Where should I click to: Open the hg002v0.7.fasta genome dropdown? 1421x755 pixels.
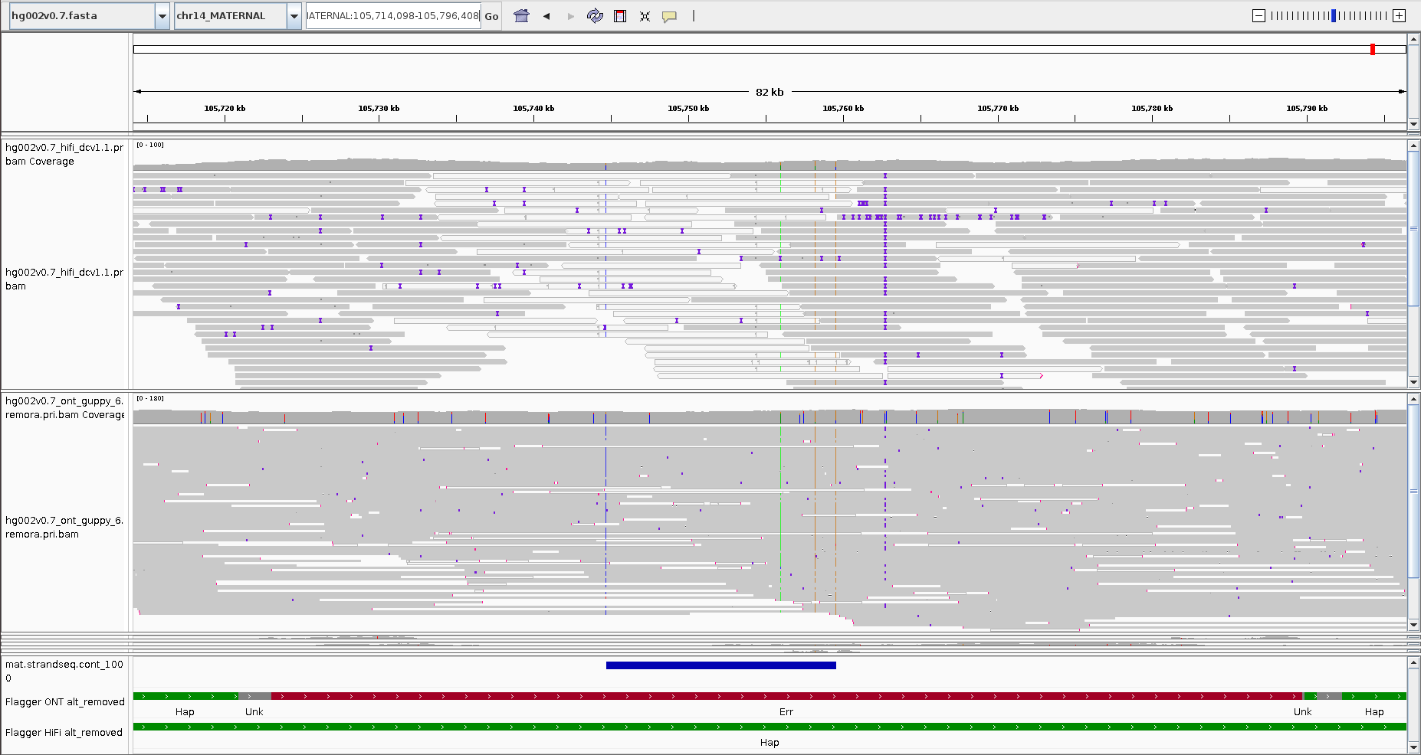tap(77, 15)
